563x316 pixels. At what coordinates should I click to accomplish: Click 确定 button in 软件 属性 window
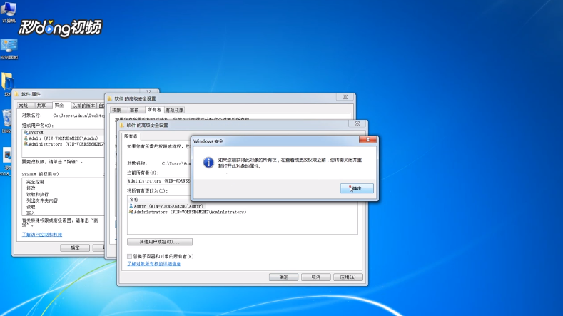tap(75, 248)
